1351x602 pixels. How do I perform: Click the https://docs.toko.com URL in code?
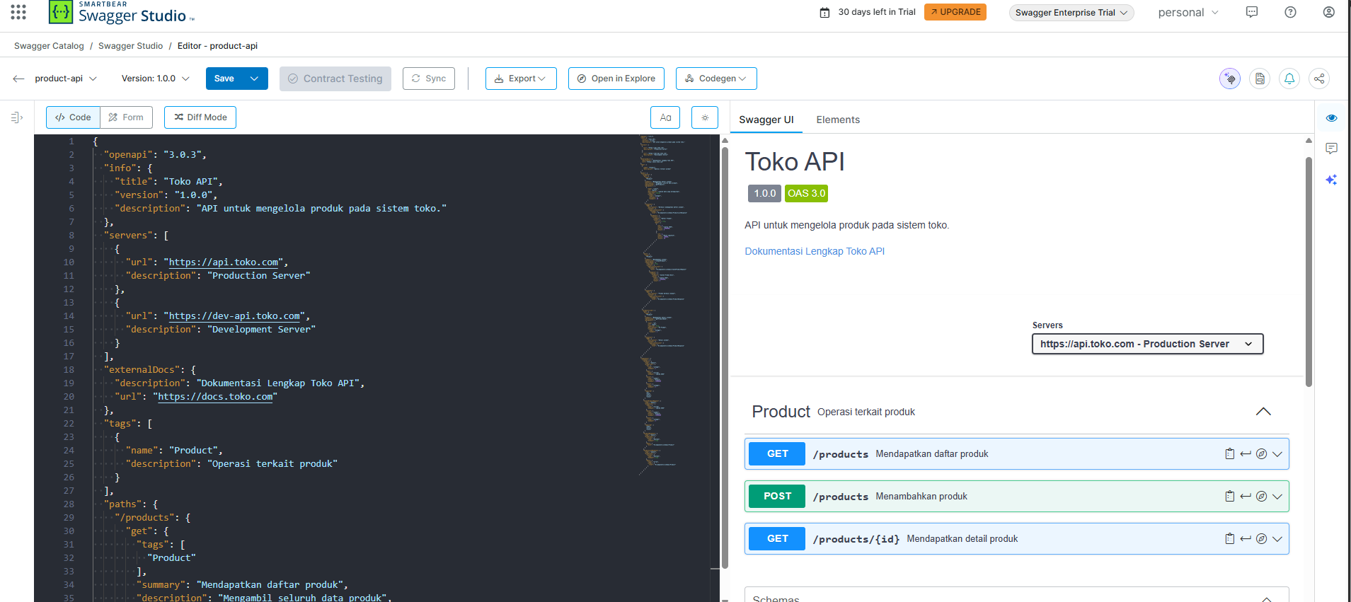click(215, 397)
